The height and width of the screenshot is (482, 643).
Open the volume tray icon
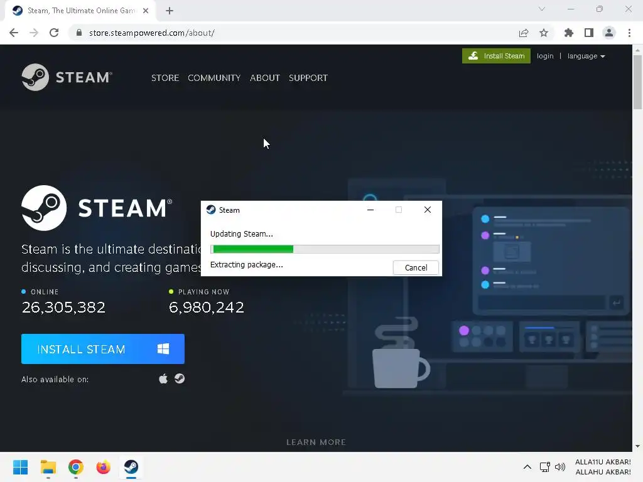(x=559, y=467)
